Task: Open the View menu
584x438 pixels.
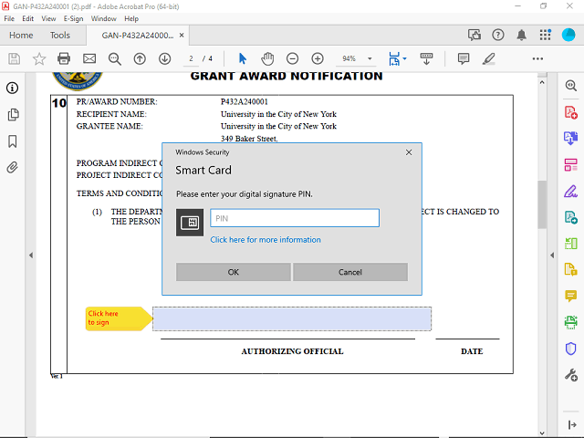Action: coord(48,18)
